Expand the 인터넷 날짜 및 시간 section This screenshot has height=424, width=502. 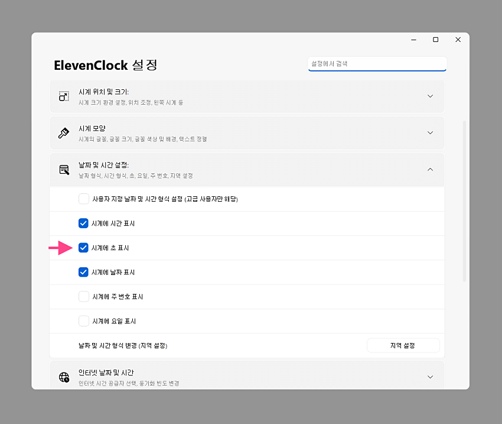[430, 375]
